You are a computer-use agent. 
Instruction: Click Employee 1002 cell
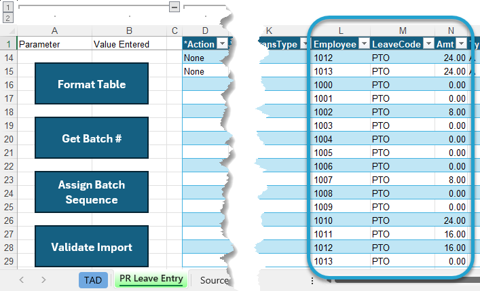340,112
